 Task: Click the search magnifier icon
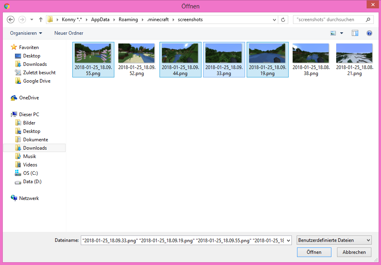(x=368, y=20)
